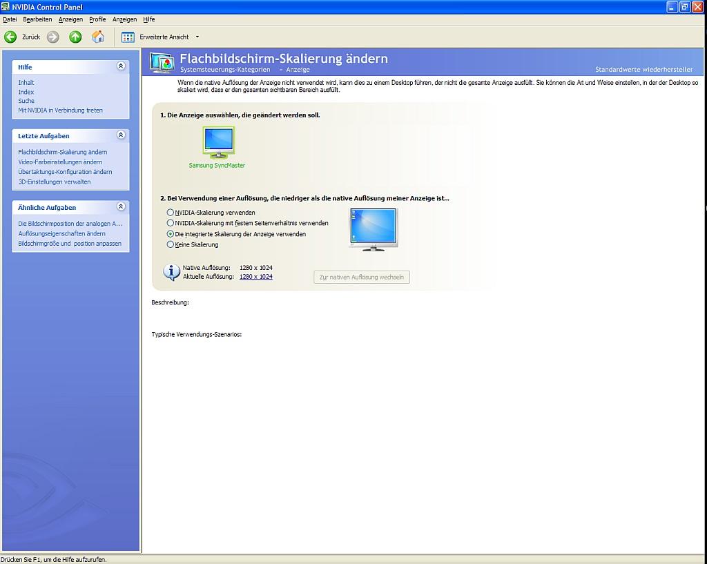Image resolution: width=707 pixels, height=564 pixels.
Task: Select 'NVIDIA-Skalierung verwenden' radio button
Action: click(171, 213)
